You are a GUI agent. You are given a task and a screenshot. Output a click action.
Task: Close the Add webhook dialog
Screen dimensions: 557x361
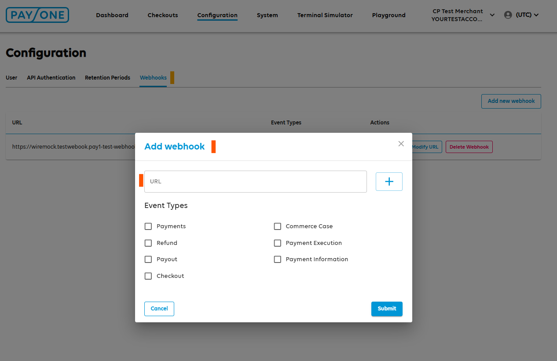pos(401,144)
